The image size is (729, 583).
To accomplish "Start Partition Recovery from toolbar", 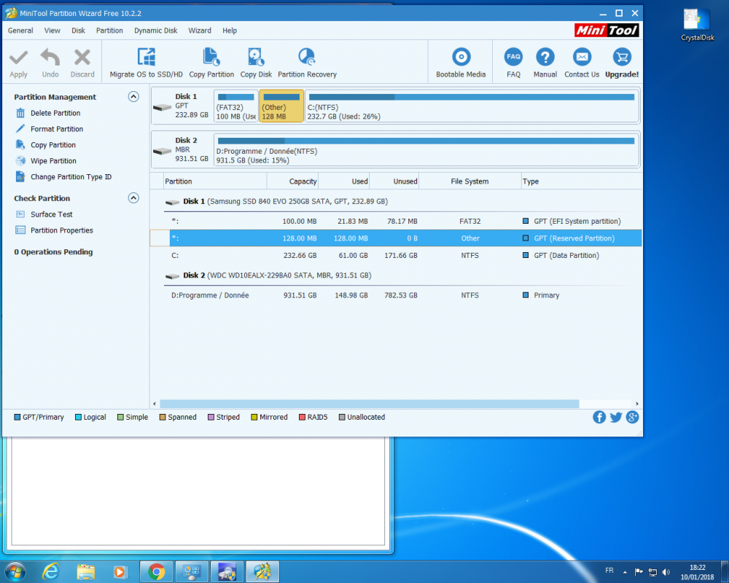I will tap(307, 58).
